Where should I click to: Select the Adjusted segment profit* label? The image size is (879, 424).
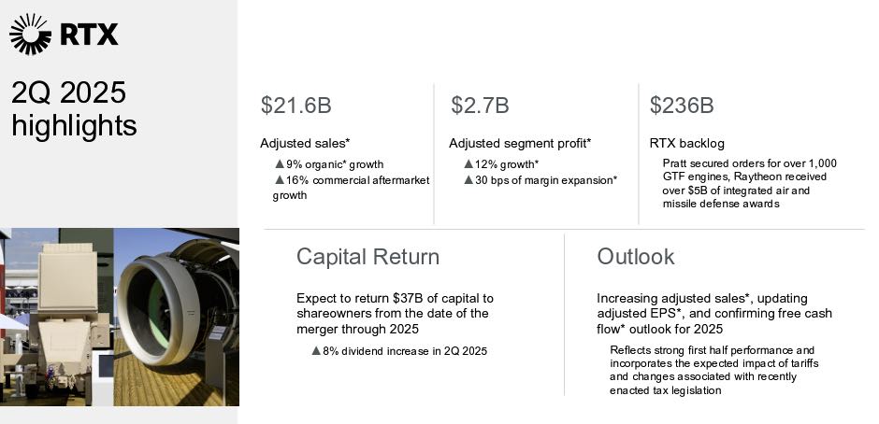[x=520, y=144]
